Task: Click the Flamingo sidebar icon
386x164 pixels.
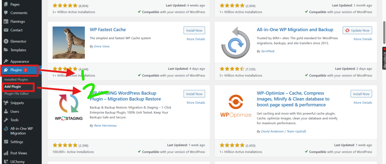Action: [x=6, y=21]
